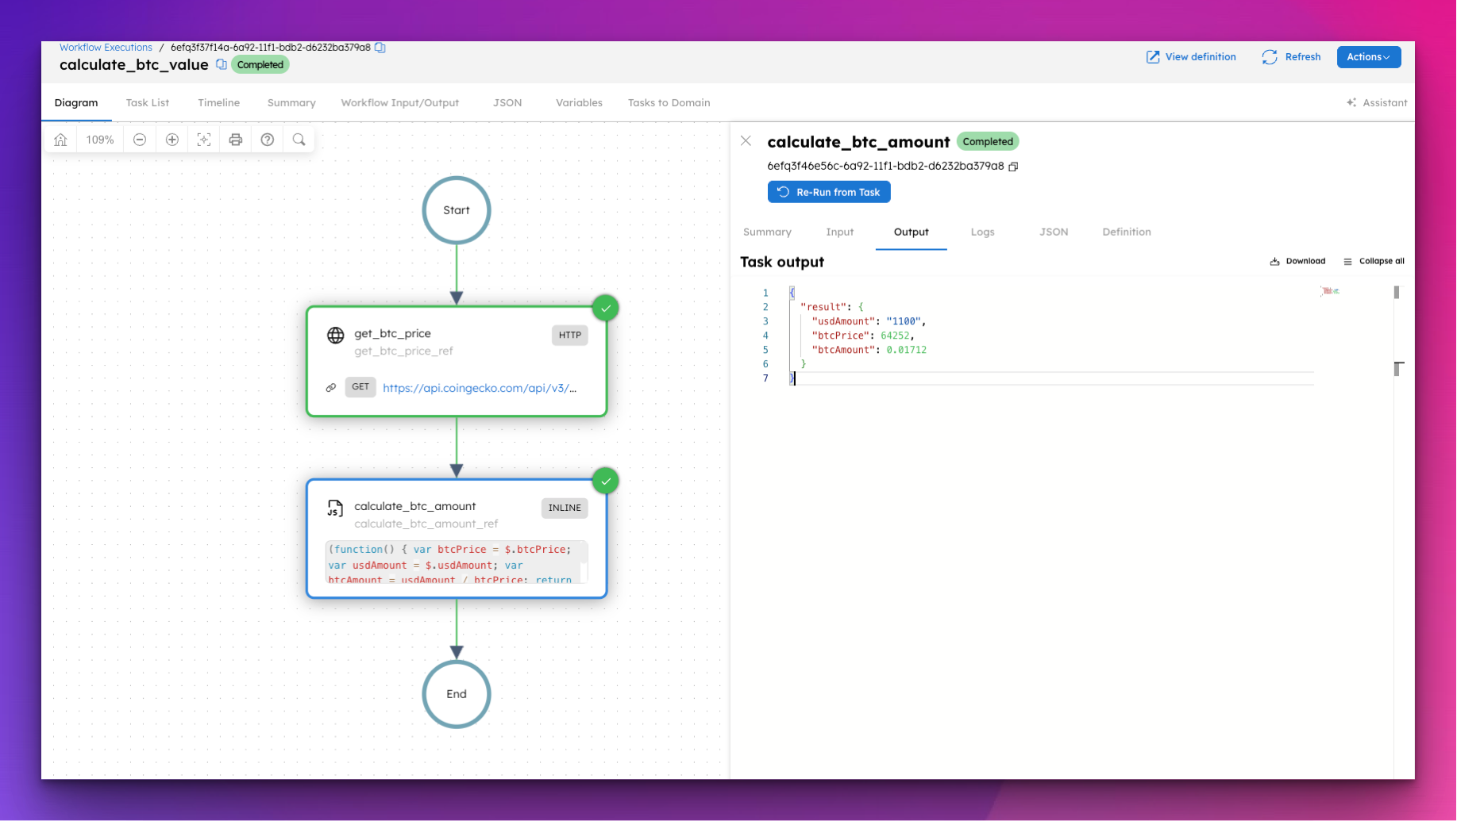1457x821 pixels.
Task: Open the Assistant panel
Action: (x=1377, y=102)
